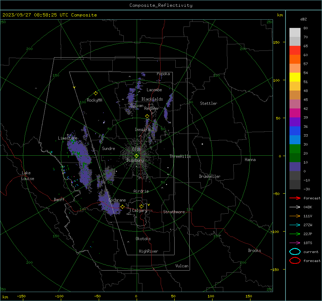Viewport: 322px width, 301px height.
Task: Select the blue 33–36 dBZ swatch
Action: point(295,131)
